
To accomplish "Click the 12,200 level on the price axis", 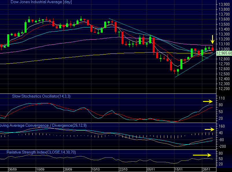I will 224,89.
